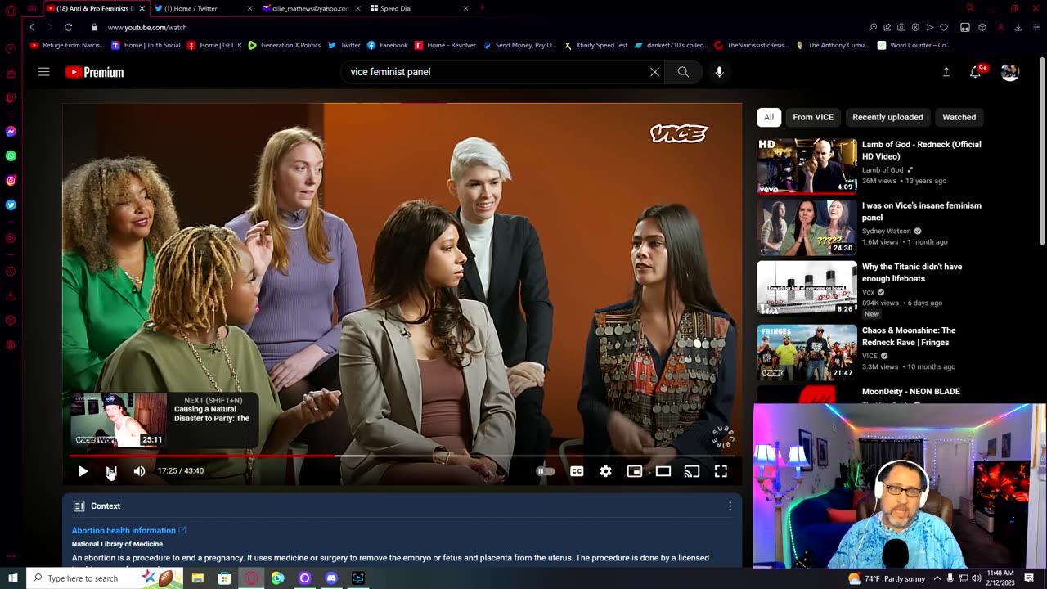Close the Anti & Pro Feminists YouTube tab
This screenshot has width=1047, height=589.
click(142, 8)
